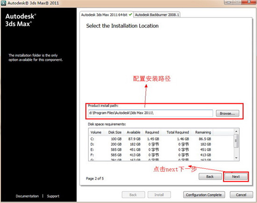
Task: Go Back within the configuration pages
Action: (210, 177)
